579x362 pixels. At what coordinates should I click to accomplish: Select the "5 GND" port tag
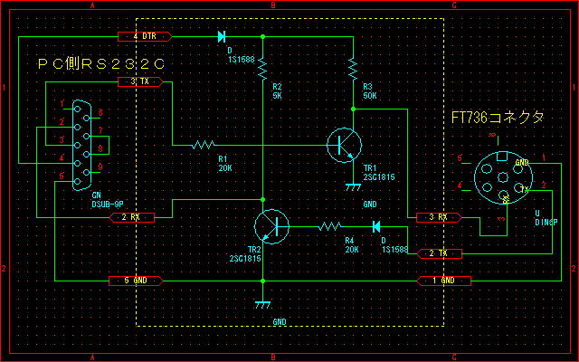[x=136, y=280]
